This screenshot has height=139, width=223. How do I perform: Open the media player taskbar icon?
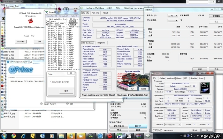52,136
